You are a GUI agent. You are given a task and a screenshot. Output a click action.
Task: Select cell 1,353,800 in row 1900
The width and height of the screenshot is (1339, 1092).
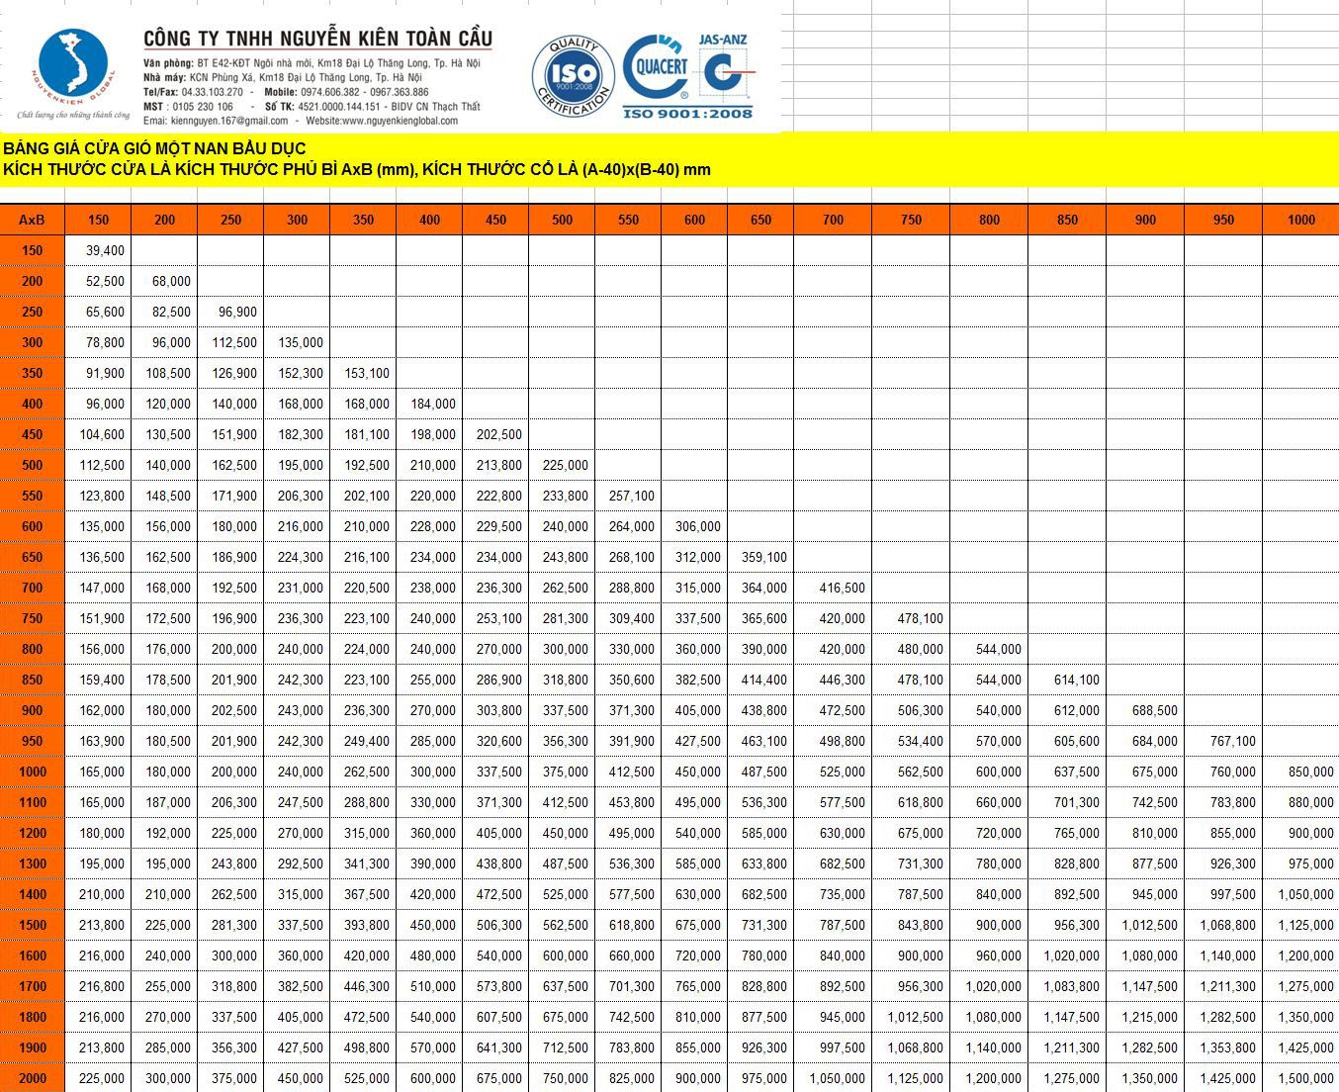[1223, 1047]
